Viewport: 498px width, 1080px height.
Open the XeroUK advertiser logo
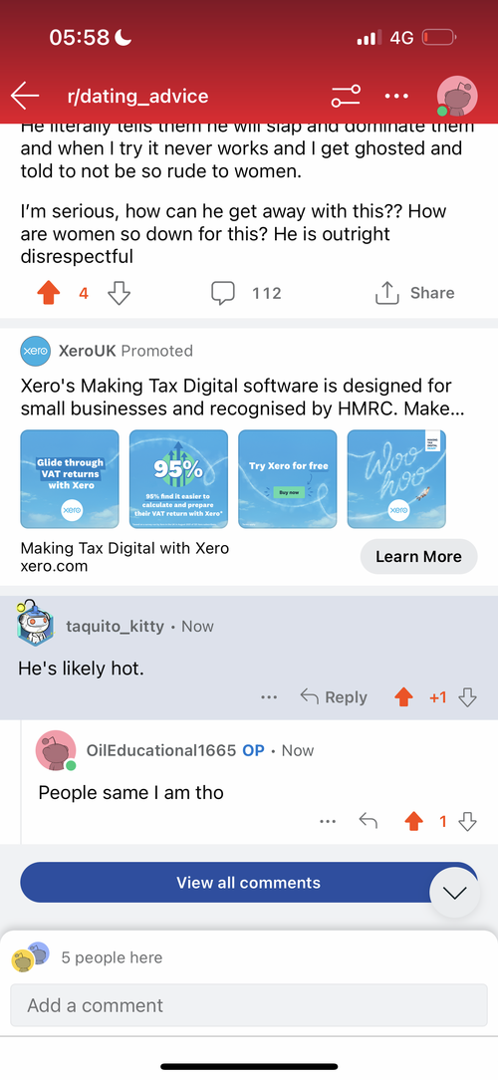coord(35,351)
